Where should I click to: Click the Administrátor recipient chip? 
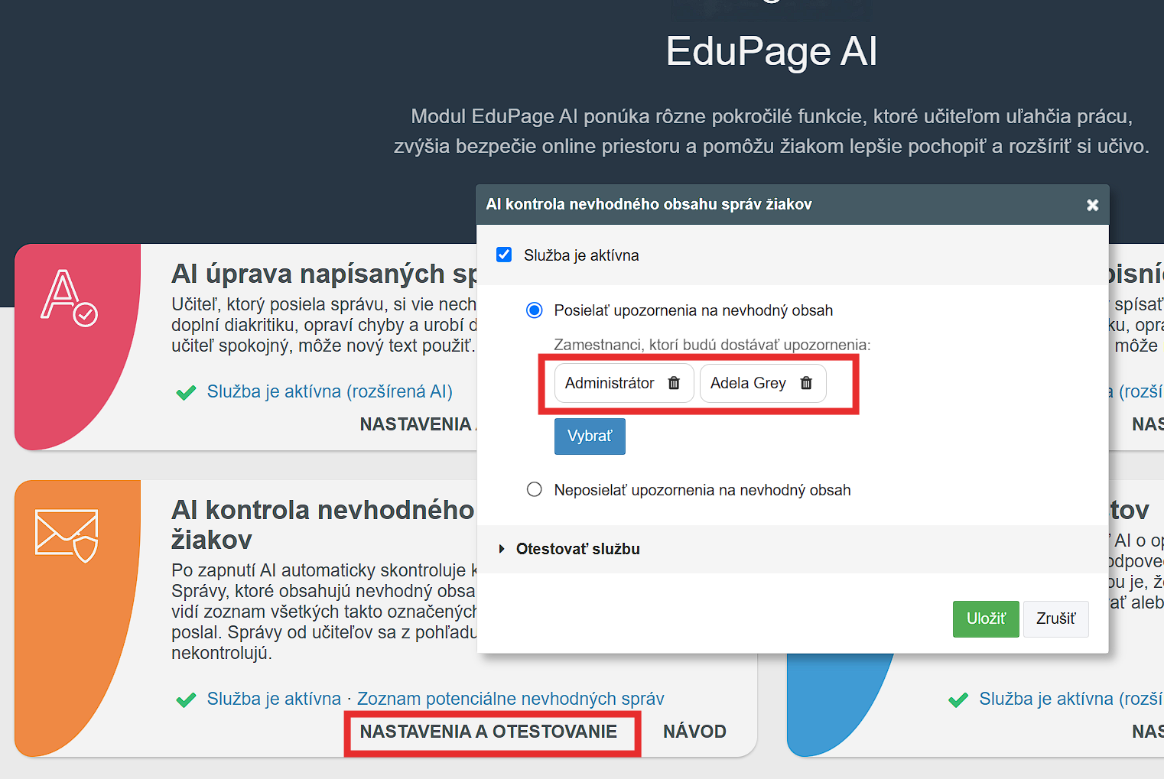click(x=610, y=383)
